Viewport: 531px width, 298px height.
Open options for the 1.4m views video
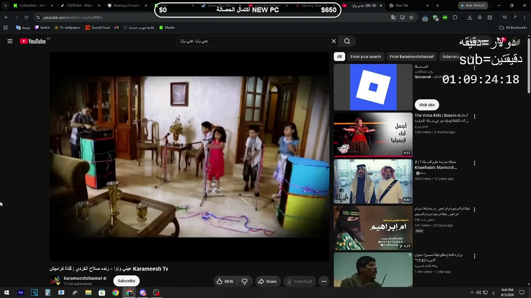pyautogui.click(x=475, y=256)
